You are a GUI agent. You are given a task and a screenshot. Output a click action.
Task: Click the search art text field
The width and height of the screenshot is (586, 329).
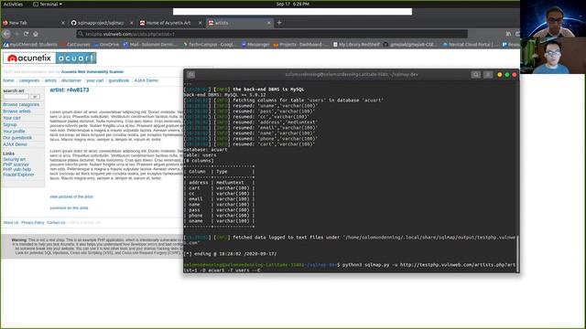pos(16,97)
